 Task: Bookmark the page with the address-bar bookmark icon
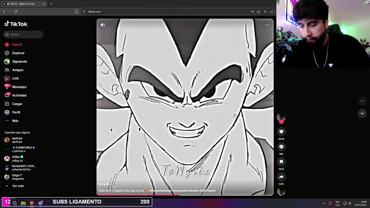[76, 12]
